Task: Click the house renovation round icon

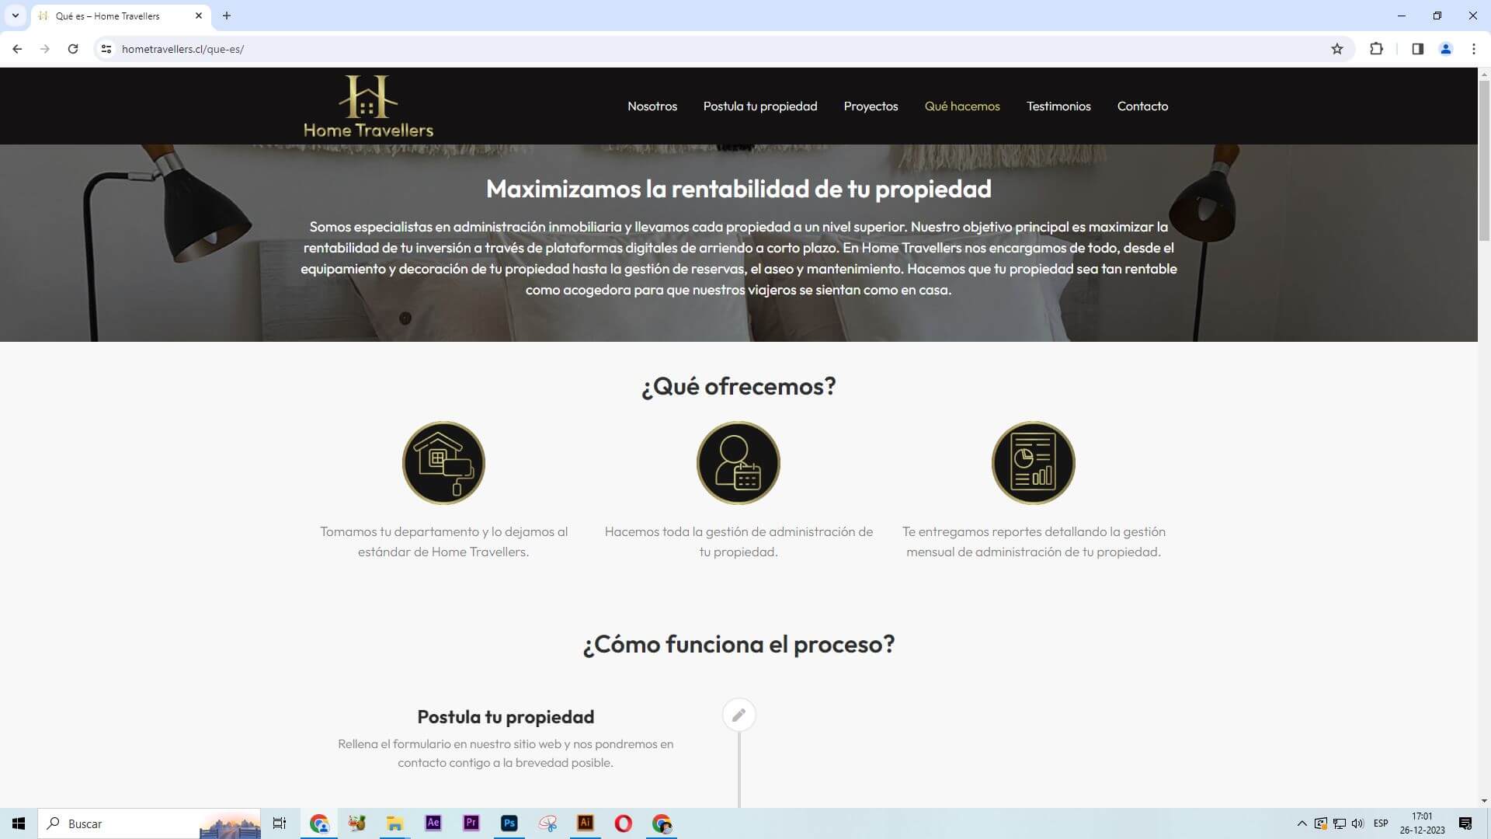Action: click(x=443, y=463)
